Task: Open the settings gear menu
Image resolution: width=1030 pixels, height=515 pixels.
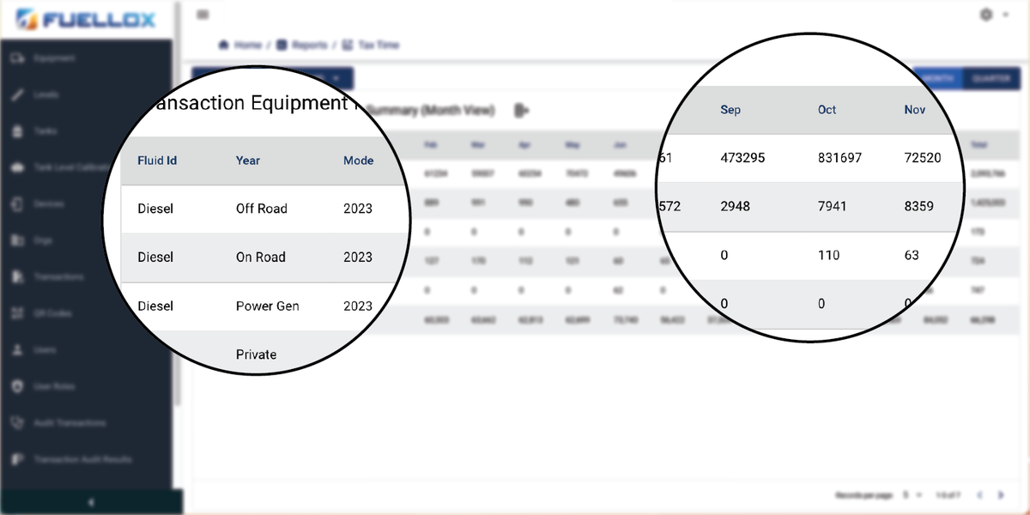Action: click(x=985, y=15)
